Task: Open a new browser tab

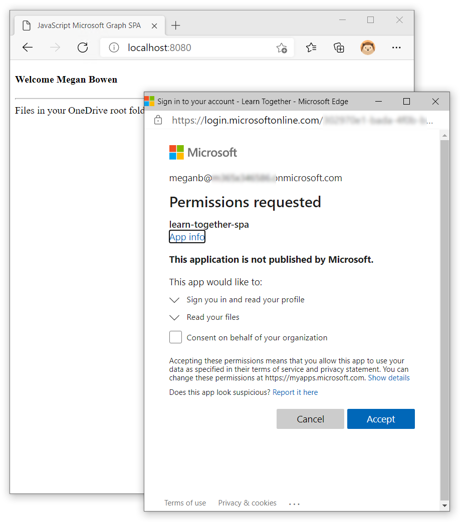Action: tap(175, 25)
